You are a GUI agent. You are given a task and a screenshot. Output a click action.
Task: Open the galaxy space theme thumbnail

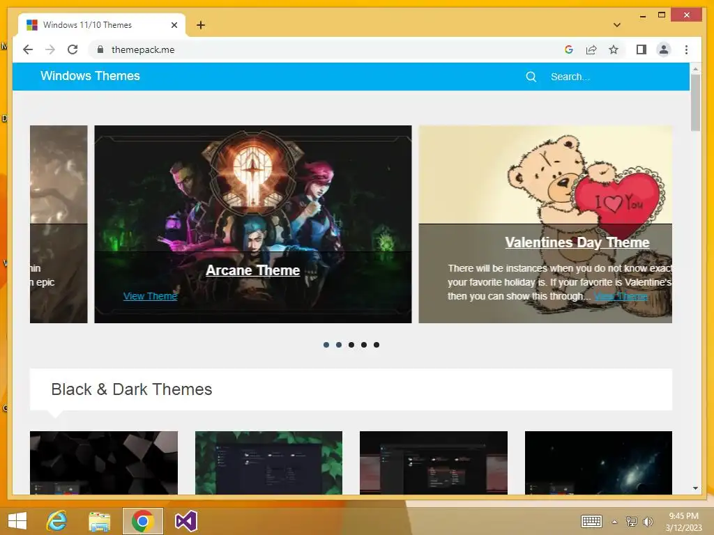(x=598, y=463)
